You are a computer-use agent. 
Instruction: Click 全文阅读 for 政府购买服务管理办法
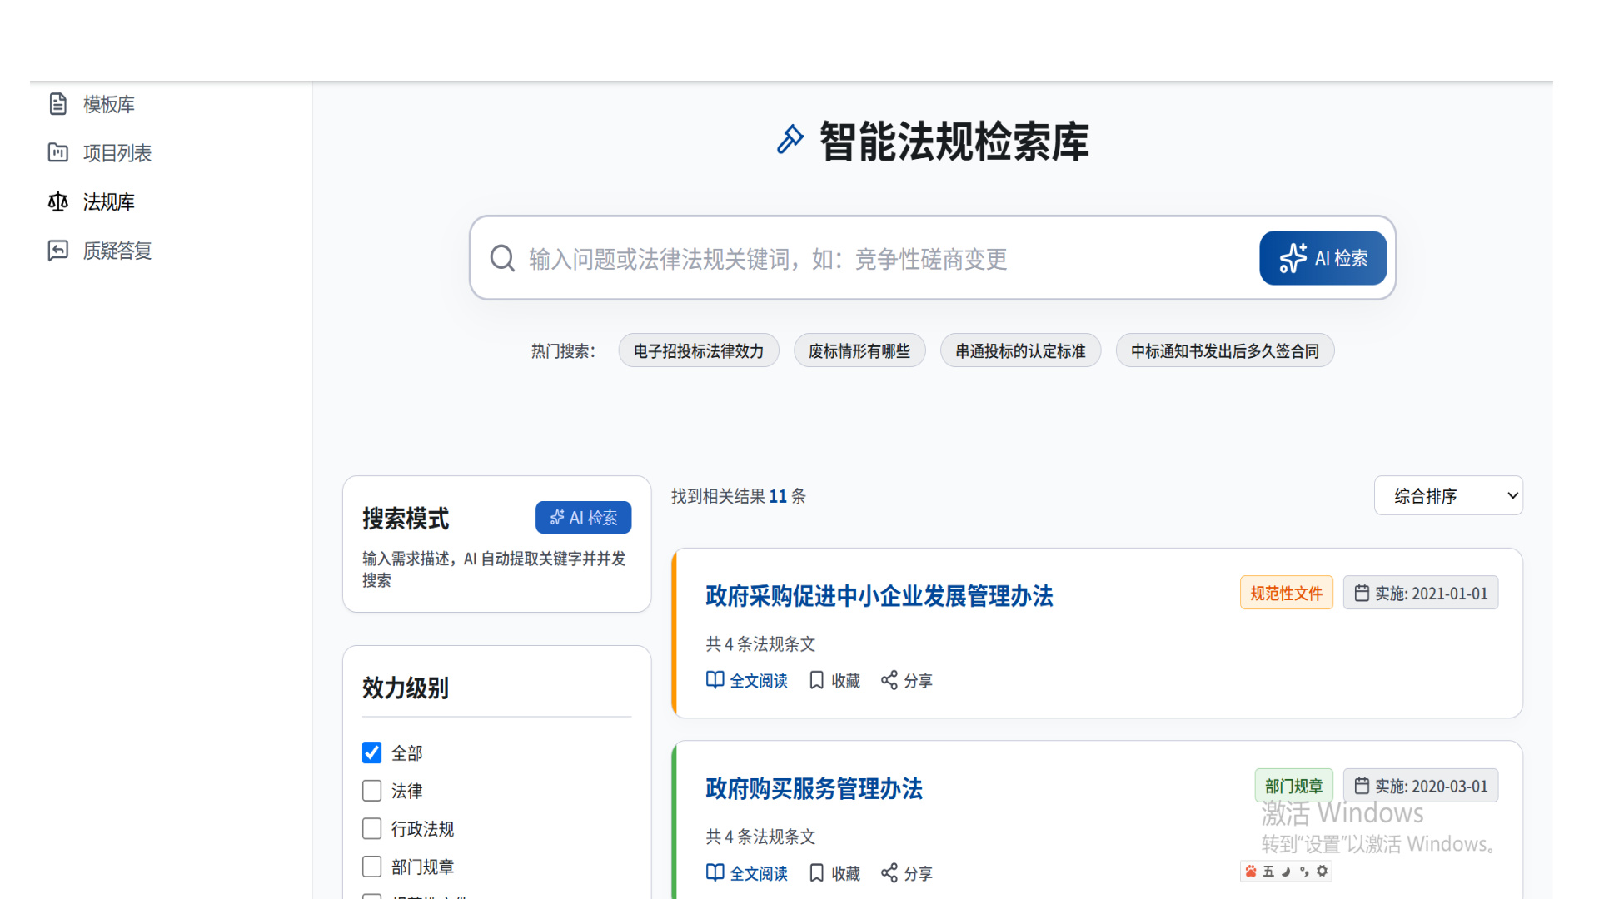click(747, 872)
